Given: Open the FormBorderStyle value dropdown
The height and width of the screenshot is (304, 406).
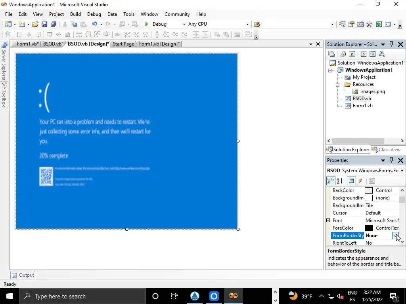Looking at the screenshot, I should pyautogui.click(x=395, y=235).
